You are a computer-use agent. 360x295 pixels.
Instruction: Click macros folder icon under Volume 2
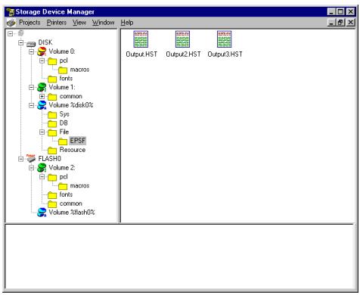63,186
